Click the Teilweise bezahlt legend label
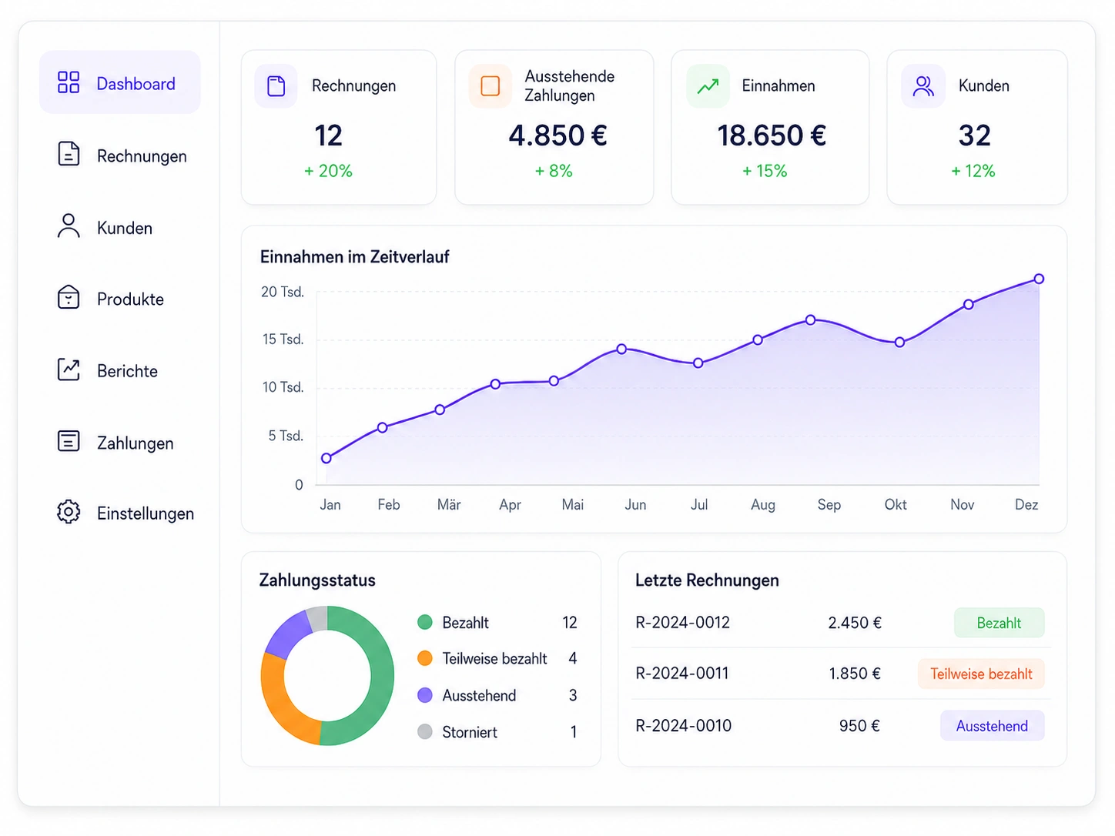Image resolution: width=1115 pixels, height=836 pixels. [494, 658]
